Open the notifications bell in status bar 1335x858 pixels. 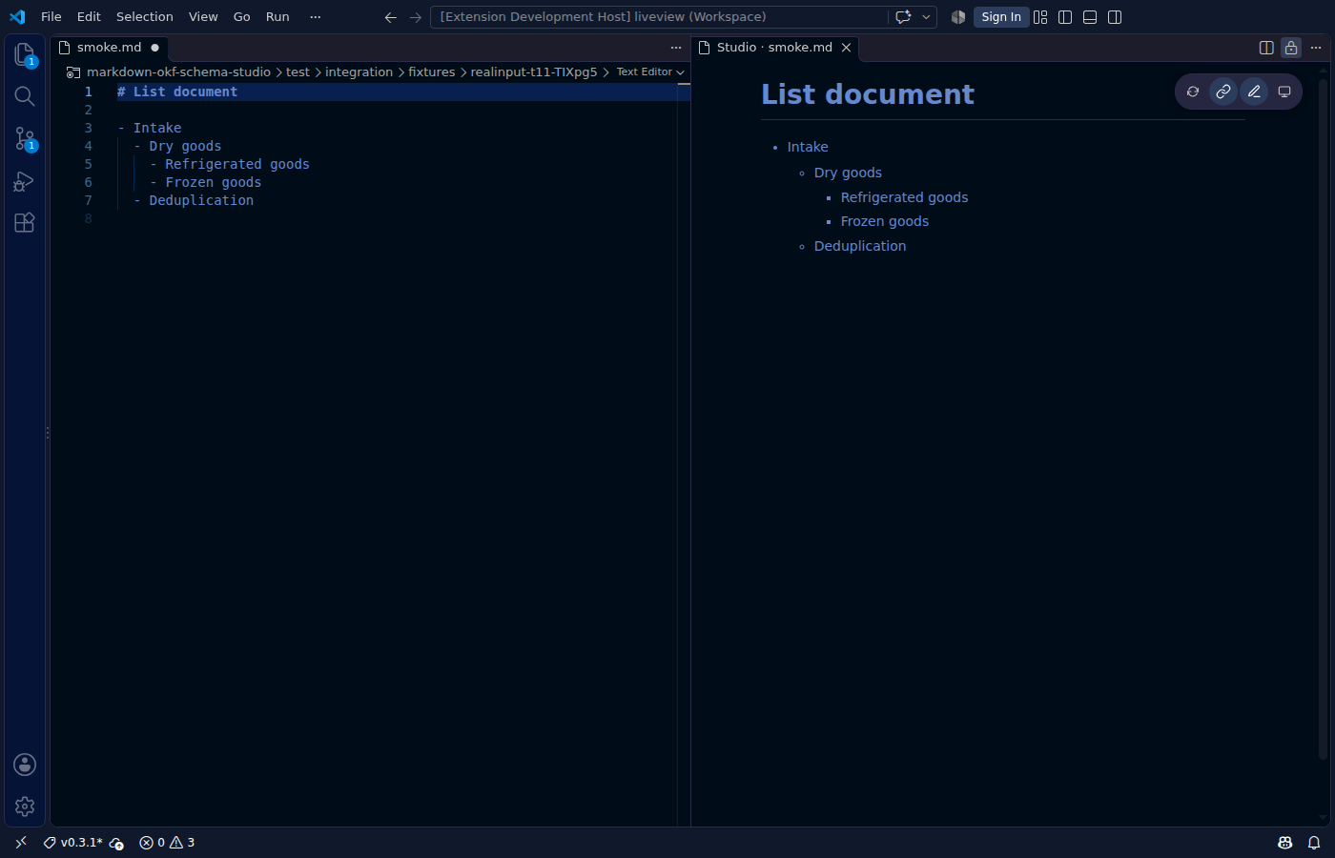point(1314,843)
